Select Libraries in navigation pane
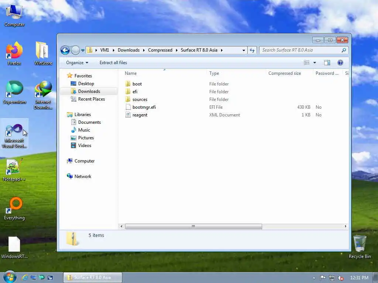The height and width of the screenshot is (283, 378). (x=82, y=115)
